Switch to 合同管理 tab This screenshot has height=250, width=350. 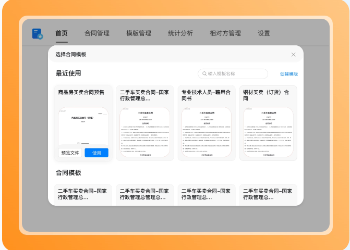[x=97, y=33]
